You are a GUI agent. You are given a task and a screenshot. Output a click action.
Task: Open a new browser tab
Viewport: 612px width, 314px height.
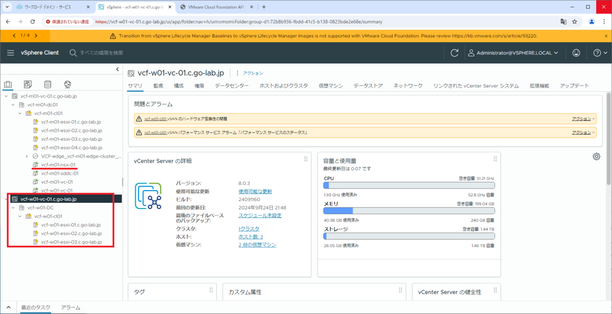coord(264,7)
